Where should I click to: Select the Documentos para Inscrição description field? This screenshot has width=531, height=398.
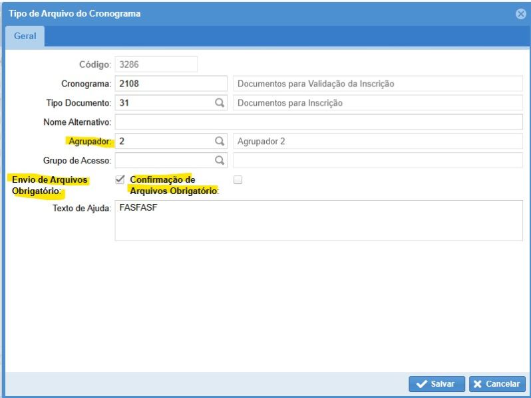pos(377,103)
